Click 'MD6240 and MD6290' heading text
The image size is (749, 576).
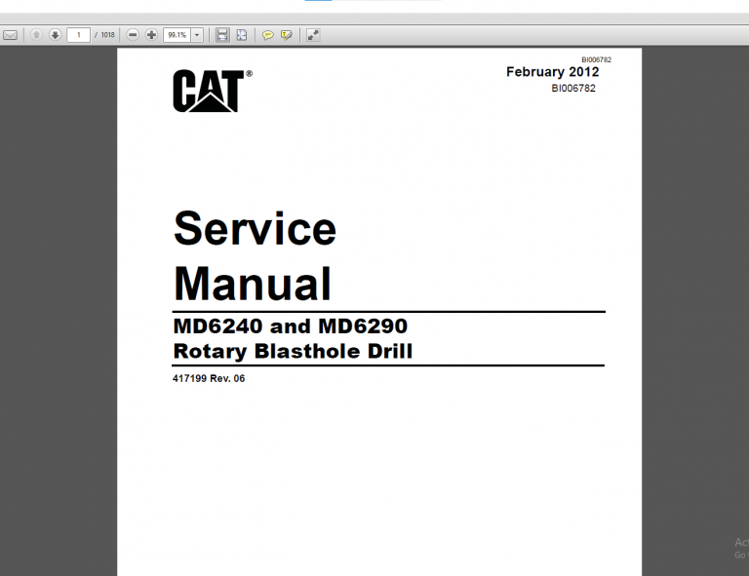coord(291,326)
